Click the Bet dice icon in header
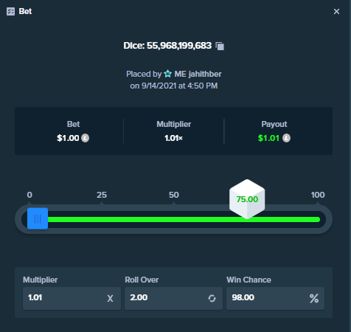 tap(10, 11)
